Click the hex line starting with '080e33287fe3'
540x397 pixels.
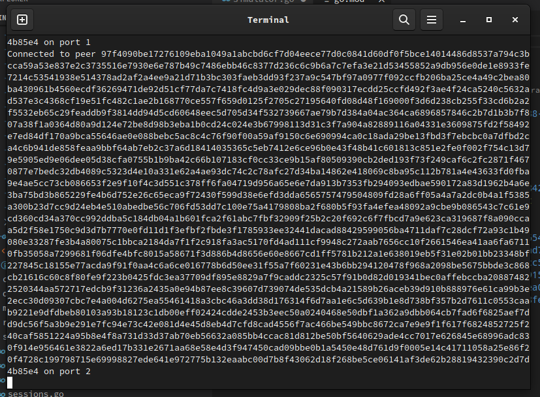268,242
